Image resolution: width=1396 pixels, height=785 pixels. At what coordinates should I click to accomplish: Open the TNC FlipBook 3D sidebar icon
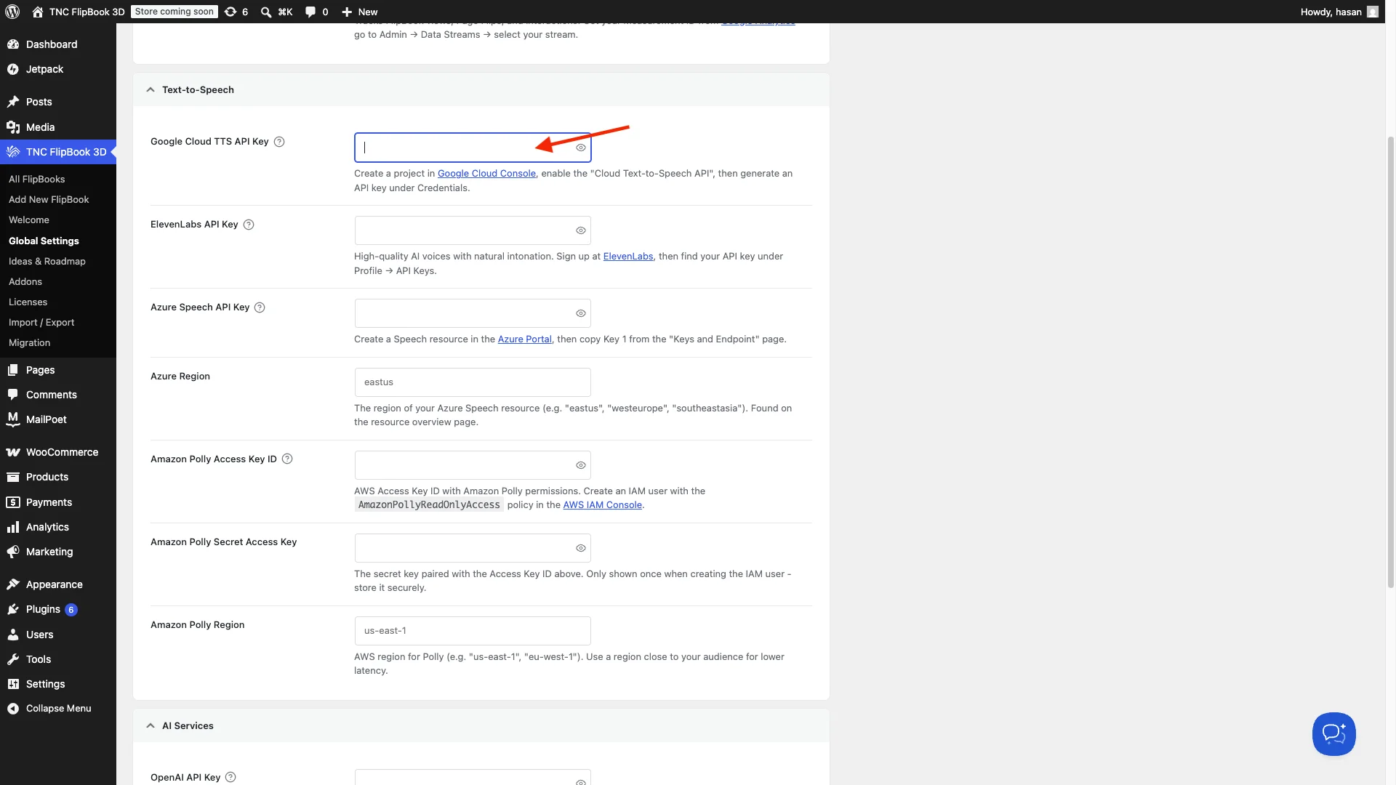coord(13,152)
